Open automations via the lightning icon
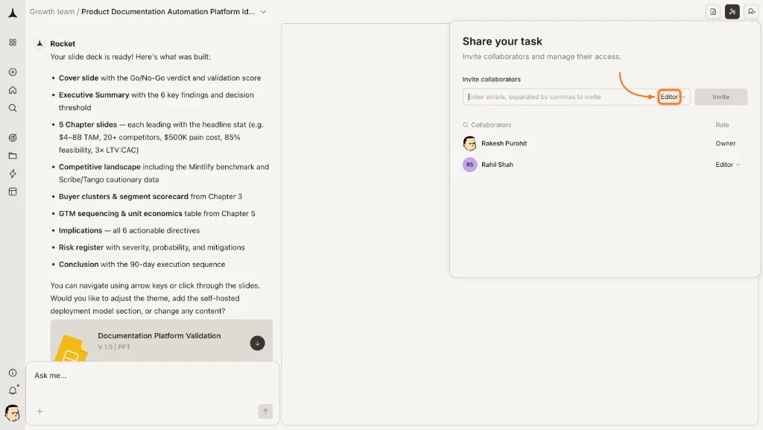This screenshot has width=763, height=430. click(x=12, y=174)
